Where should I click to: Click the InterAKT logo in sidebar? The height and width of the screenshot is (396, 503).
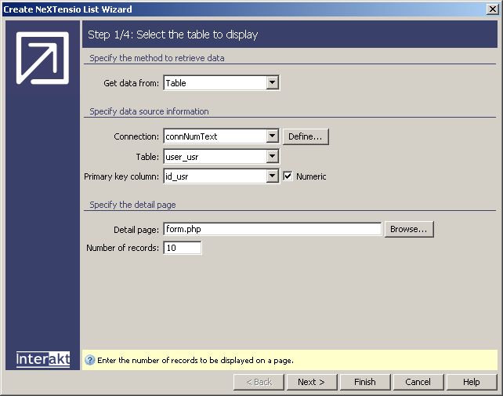pos(43,359)
